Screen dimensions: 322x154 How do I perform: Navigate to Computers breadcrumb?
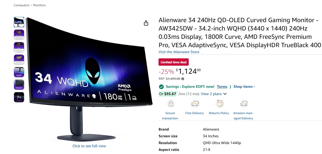pyautogui.click(x=22, y=5)
